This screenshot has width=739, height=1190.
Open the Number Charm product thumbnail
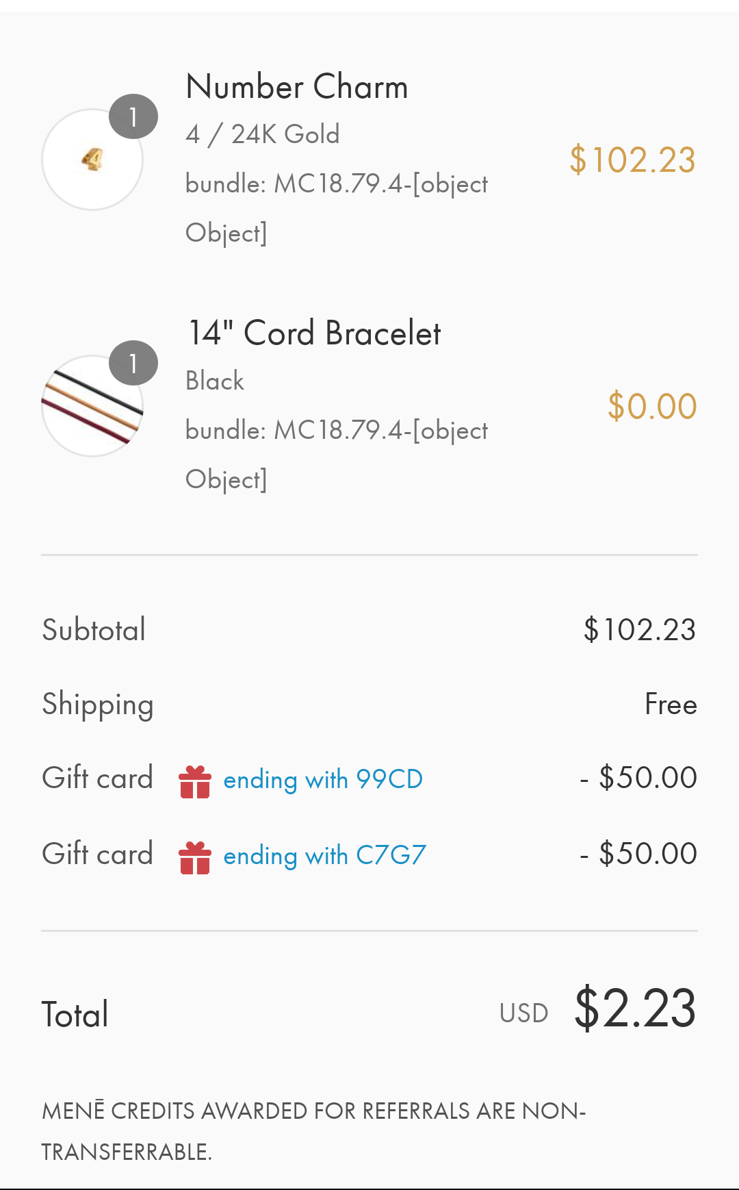92,160
